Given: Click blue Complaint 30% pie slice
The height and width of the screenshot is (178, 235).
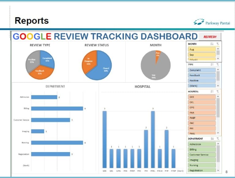Looking at the screenshot, I should pyautogui.click(x=48, y=59).
